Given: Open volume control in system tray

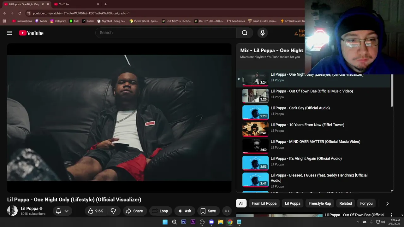Looking at the screenshot, I should point(383,222).
